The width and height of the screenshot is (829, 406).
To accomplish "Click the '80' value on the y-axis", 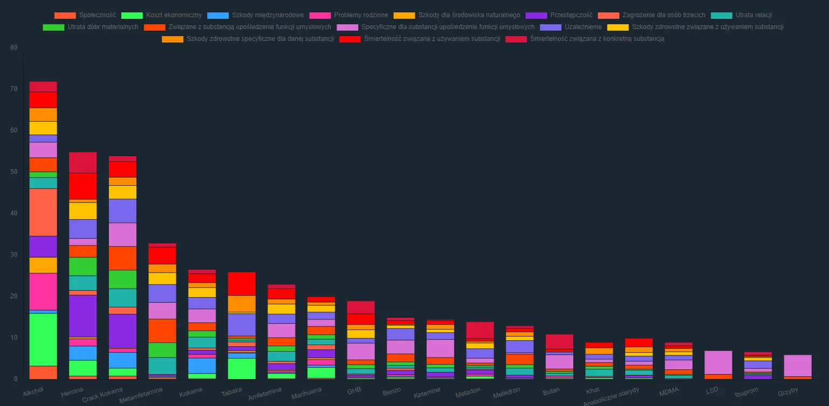I will (x=13, y=47).
